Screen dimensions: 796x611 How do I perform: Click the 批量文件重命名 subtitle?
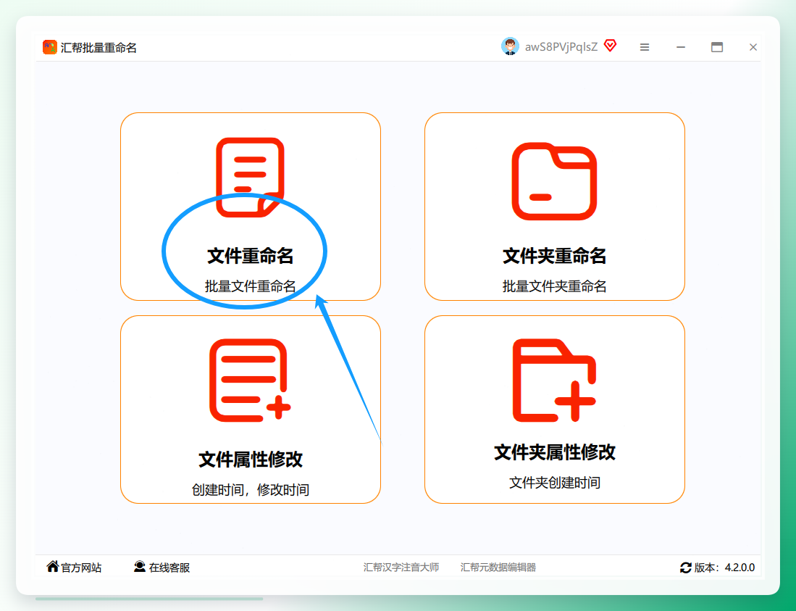[x=251, y=286]
